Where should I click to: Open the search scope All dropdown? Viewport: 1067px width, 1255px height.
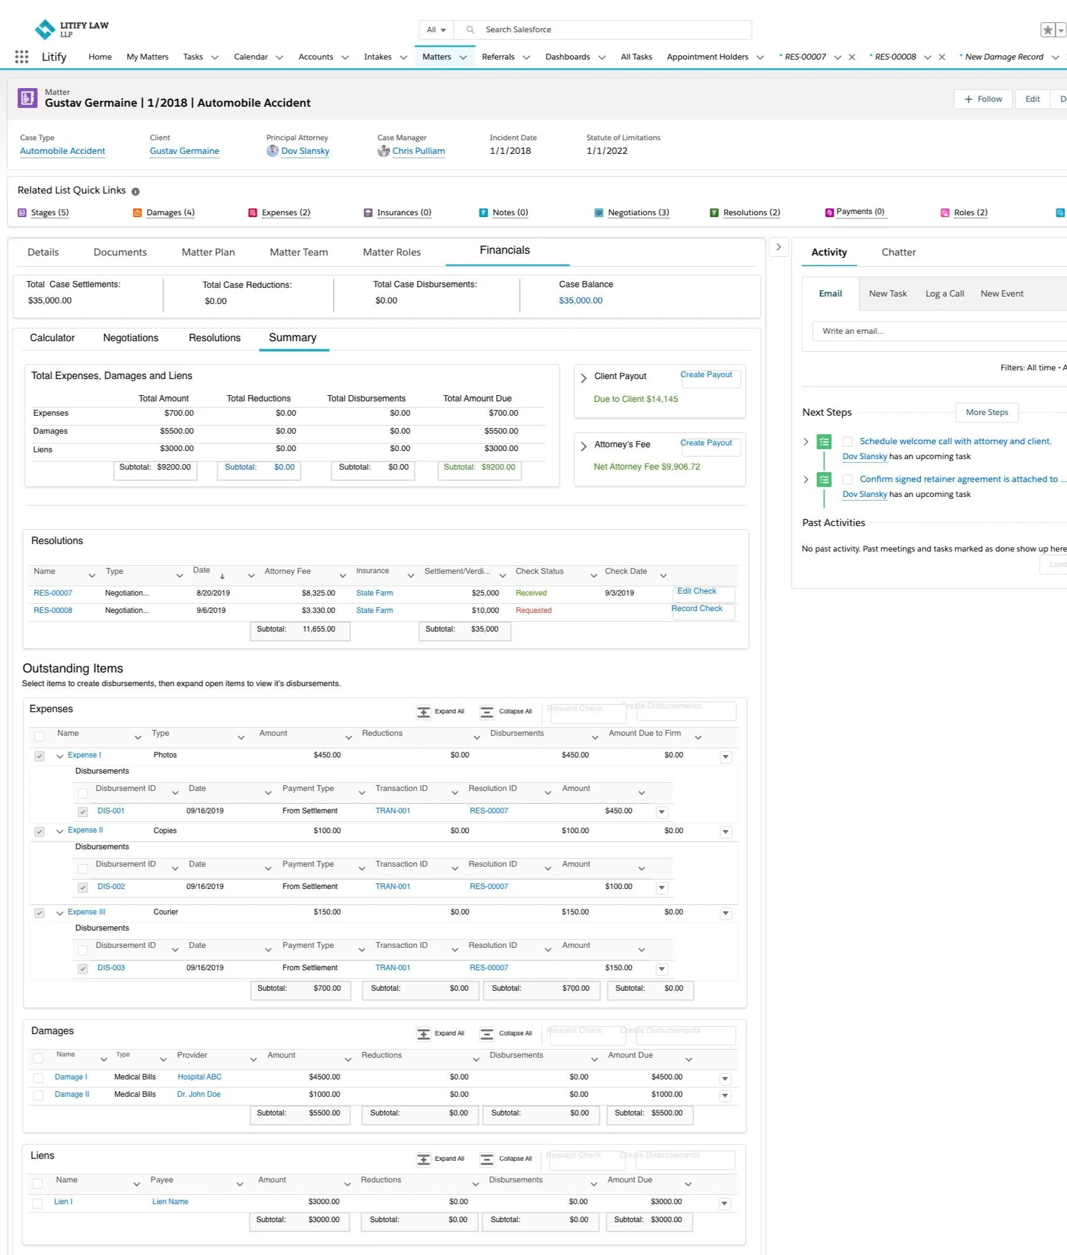(436, 30)
